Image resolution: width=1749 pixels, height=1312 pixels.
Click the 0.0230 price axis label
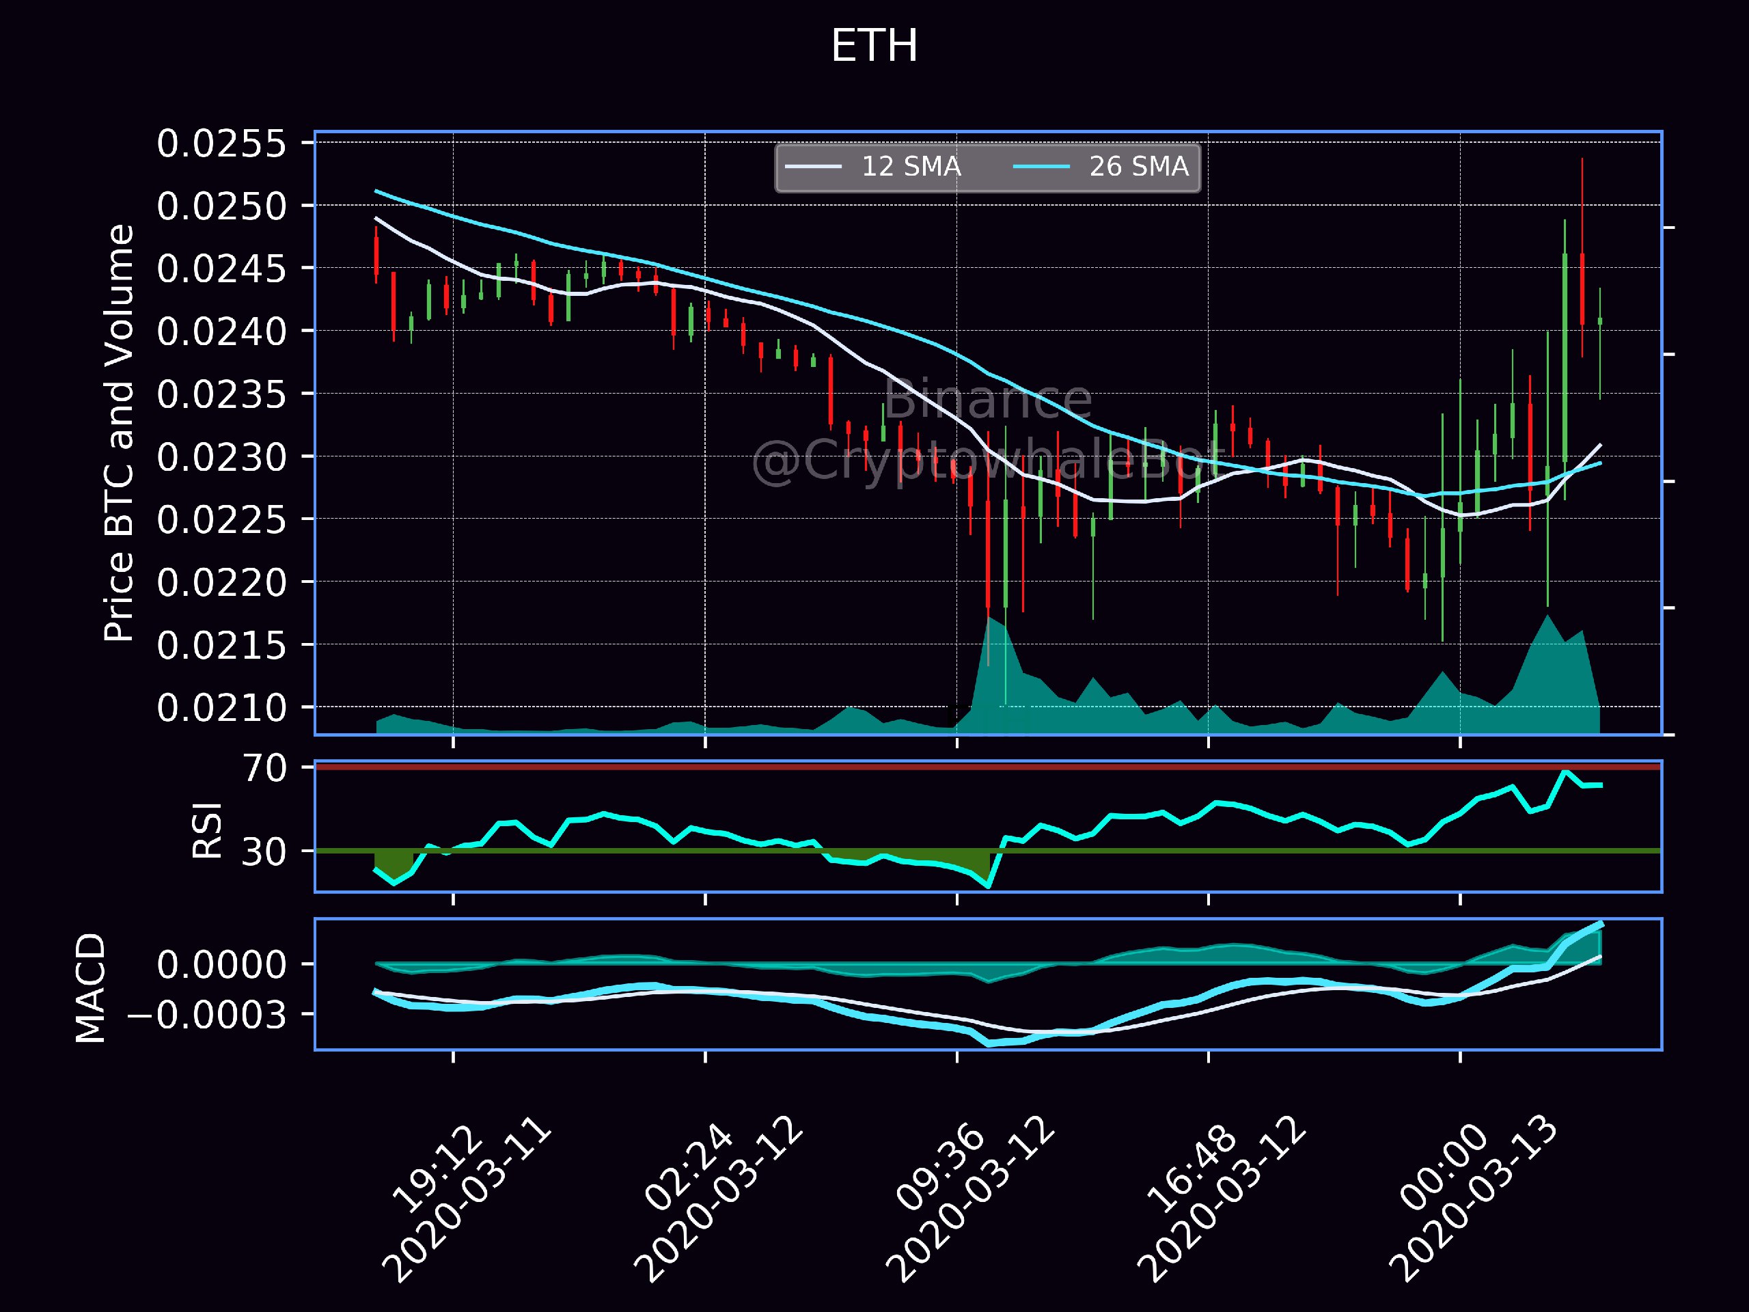(x=221, y=457)
